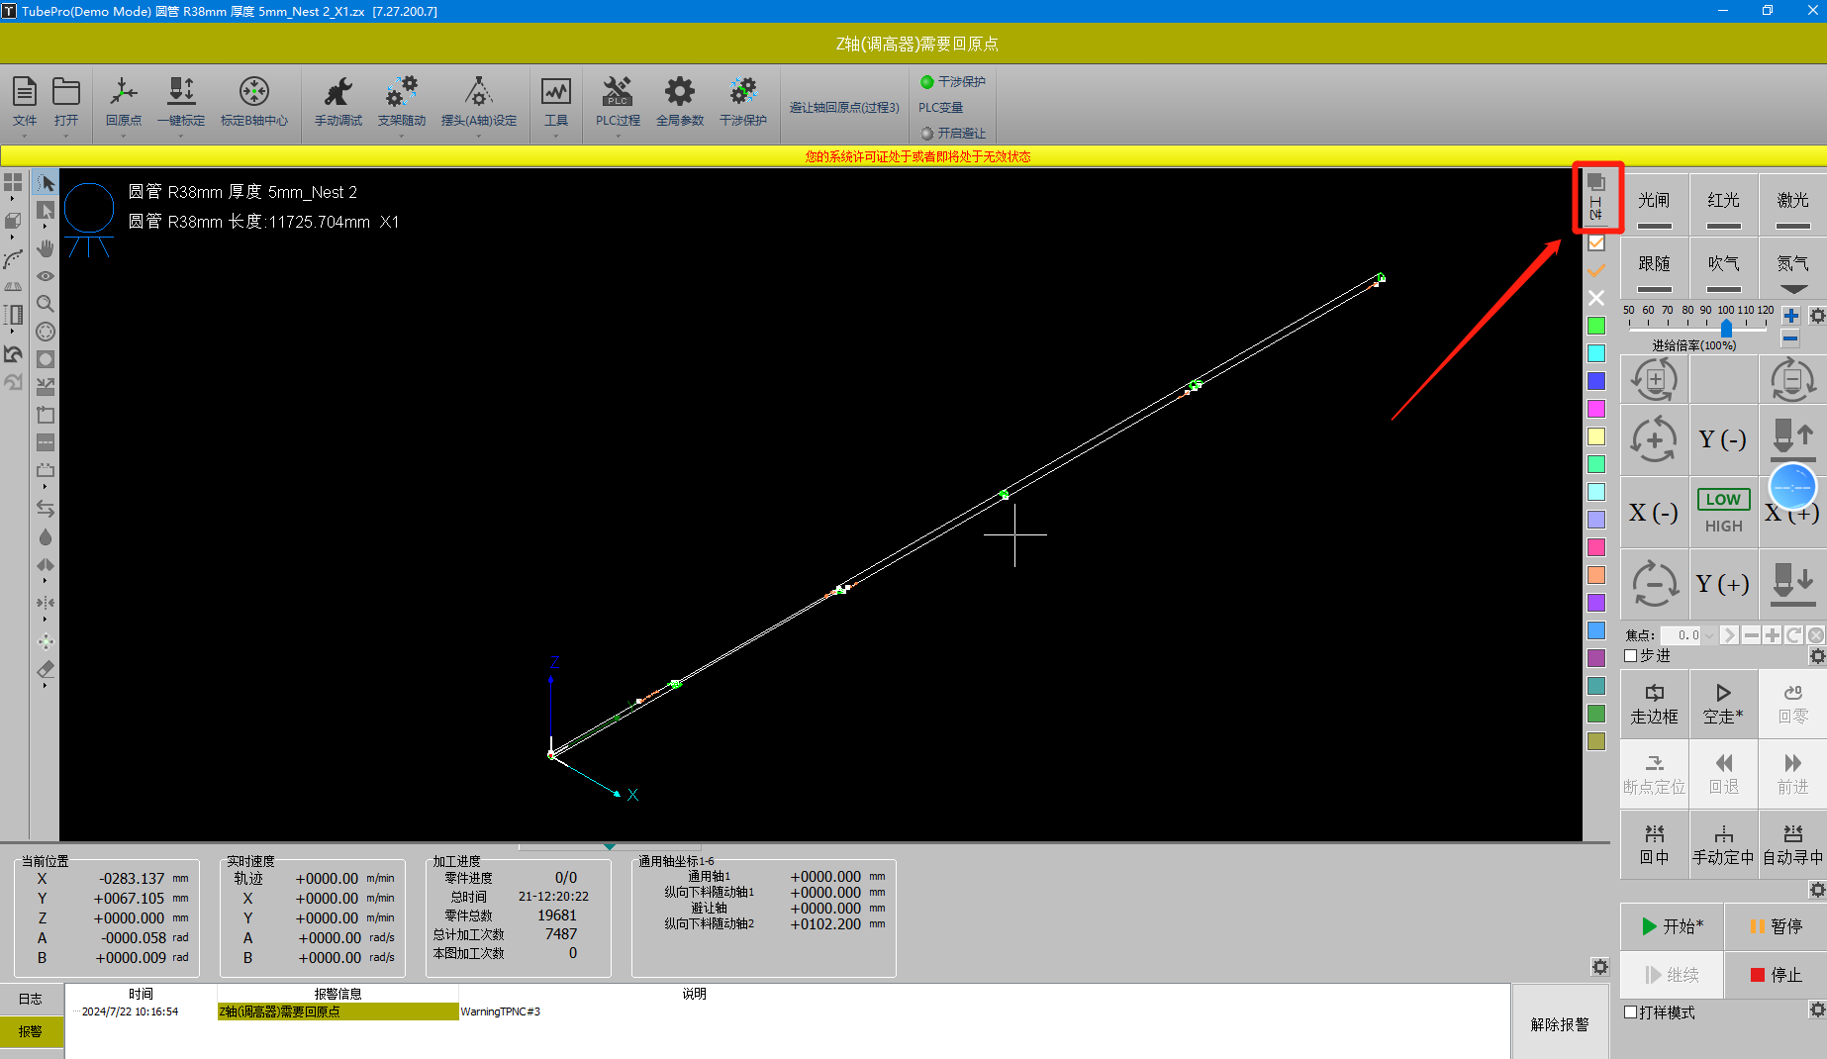
Task: Click the rotate plus with box icon
Action: click(x=1655, y=380)
